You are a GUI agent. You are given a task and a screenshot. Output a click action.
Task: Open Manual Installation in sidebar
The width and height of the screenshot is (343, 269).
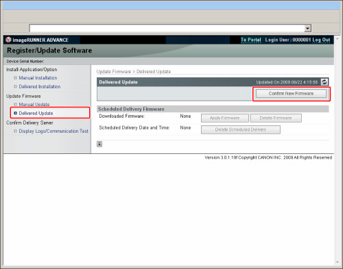tap(38, 78)
